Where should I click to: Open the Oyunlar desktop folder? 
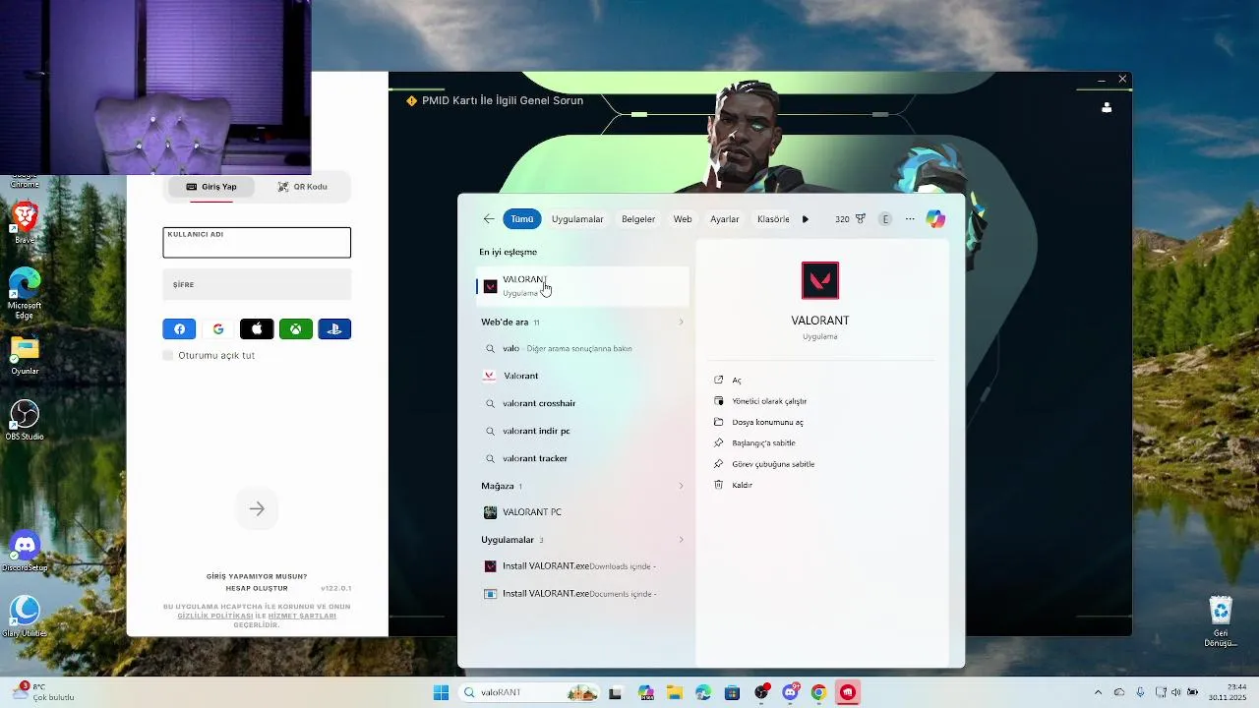(25, 356)
